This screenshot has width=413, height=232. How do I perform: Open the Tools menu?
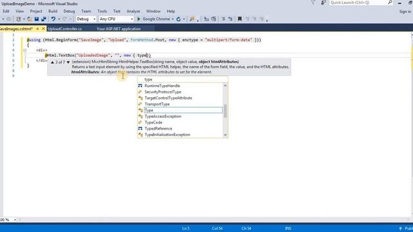pyautogui.click(x=102, y=12)
